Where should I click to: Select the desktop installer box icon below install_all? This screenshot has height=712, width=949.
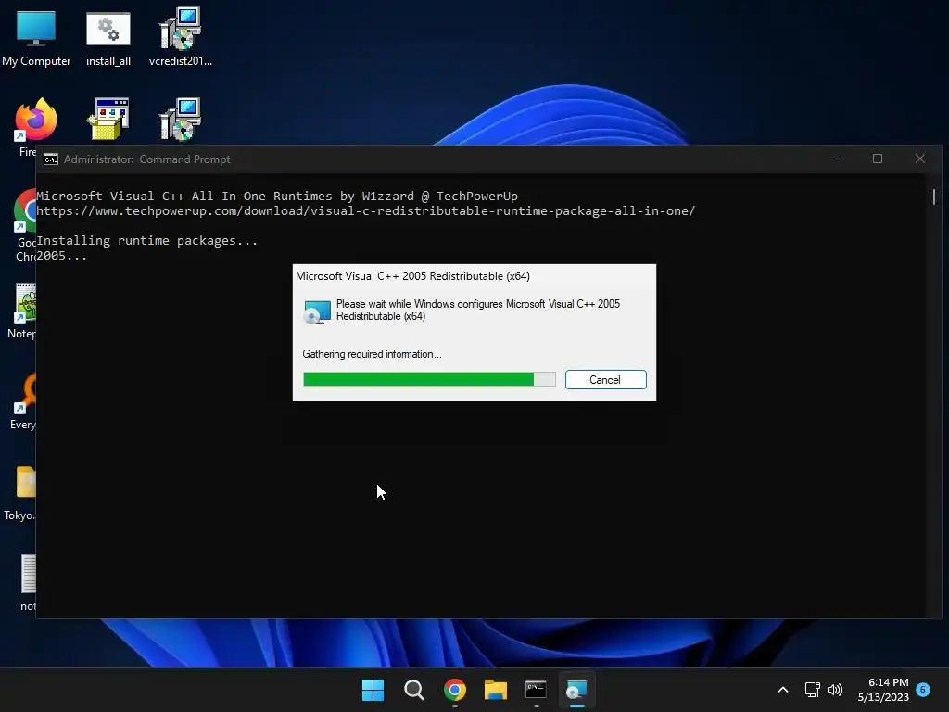[108, 120]
